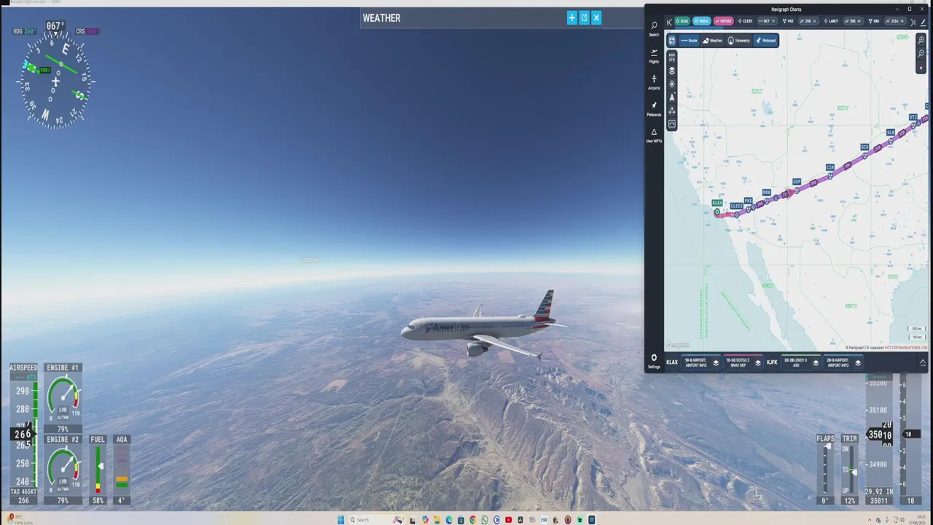Jump to first route leg arrow
Screen dimensions: 933x525
[669, 23]
